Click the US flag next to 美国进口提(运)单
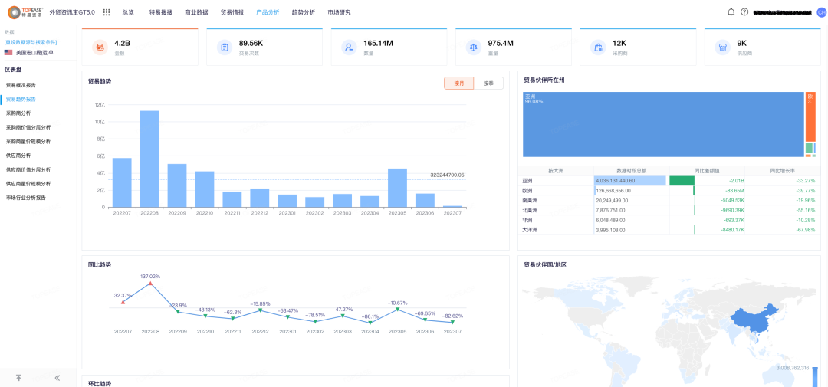The image size is (828, 387). tap(8, 52)
